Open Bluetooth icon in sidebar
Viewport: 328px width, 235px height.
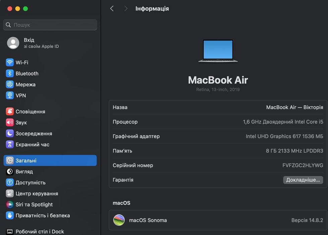(10, 74)
